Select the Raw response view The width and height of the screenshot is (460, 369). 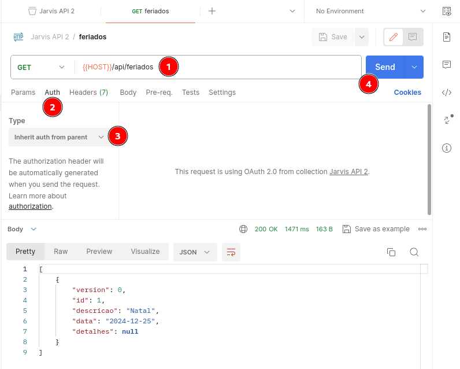tap(61, 252)
